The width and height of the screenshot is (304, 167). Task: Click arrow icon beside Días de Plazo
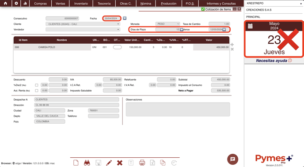pos(182,30)
